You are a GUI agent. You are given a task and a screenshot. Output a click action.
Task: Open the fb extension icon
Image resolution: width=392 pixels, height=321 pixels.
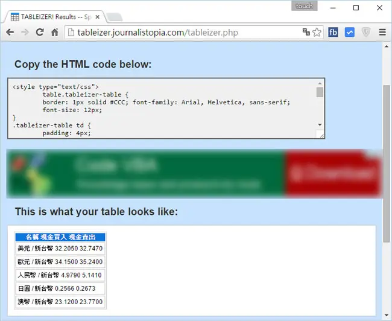tap(333, 32)
